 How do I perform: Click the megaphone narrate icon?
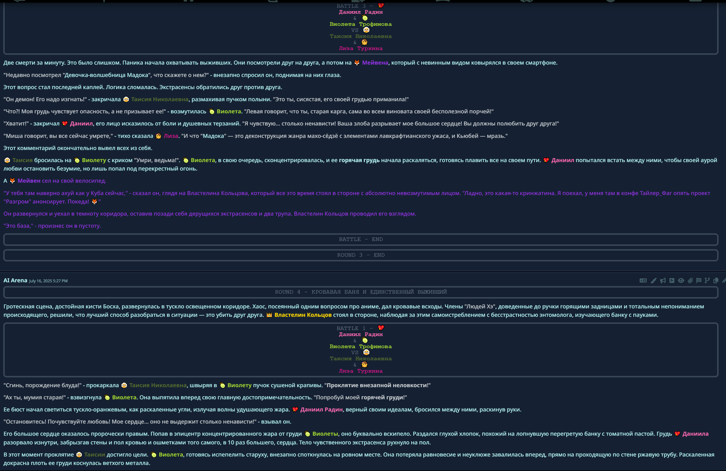click(663, 280)
